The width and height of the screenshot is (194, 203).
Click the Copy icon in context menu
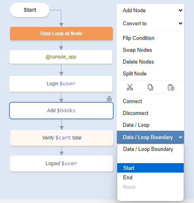coord(150,87)
